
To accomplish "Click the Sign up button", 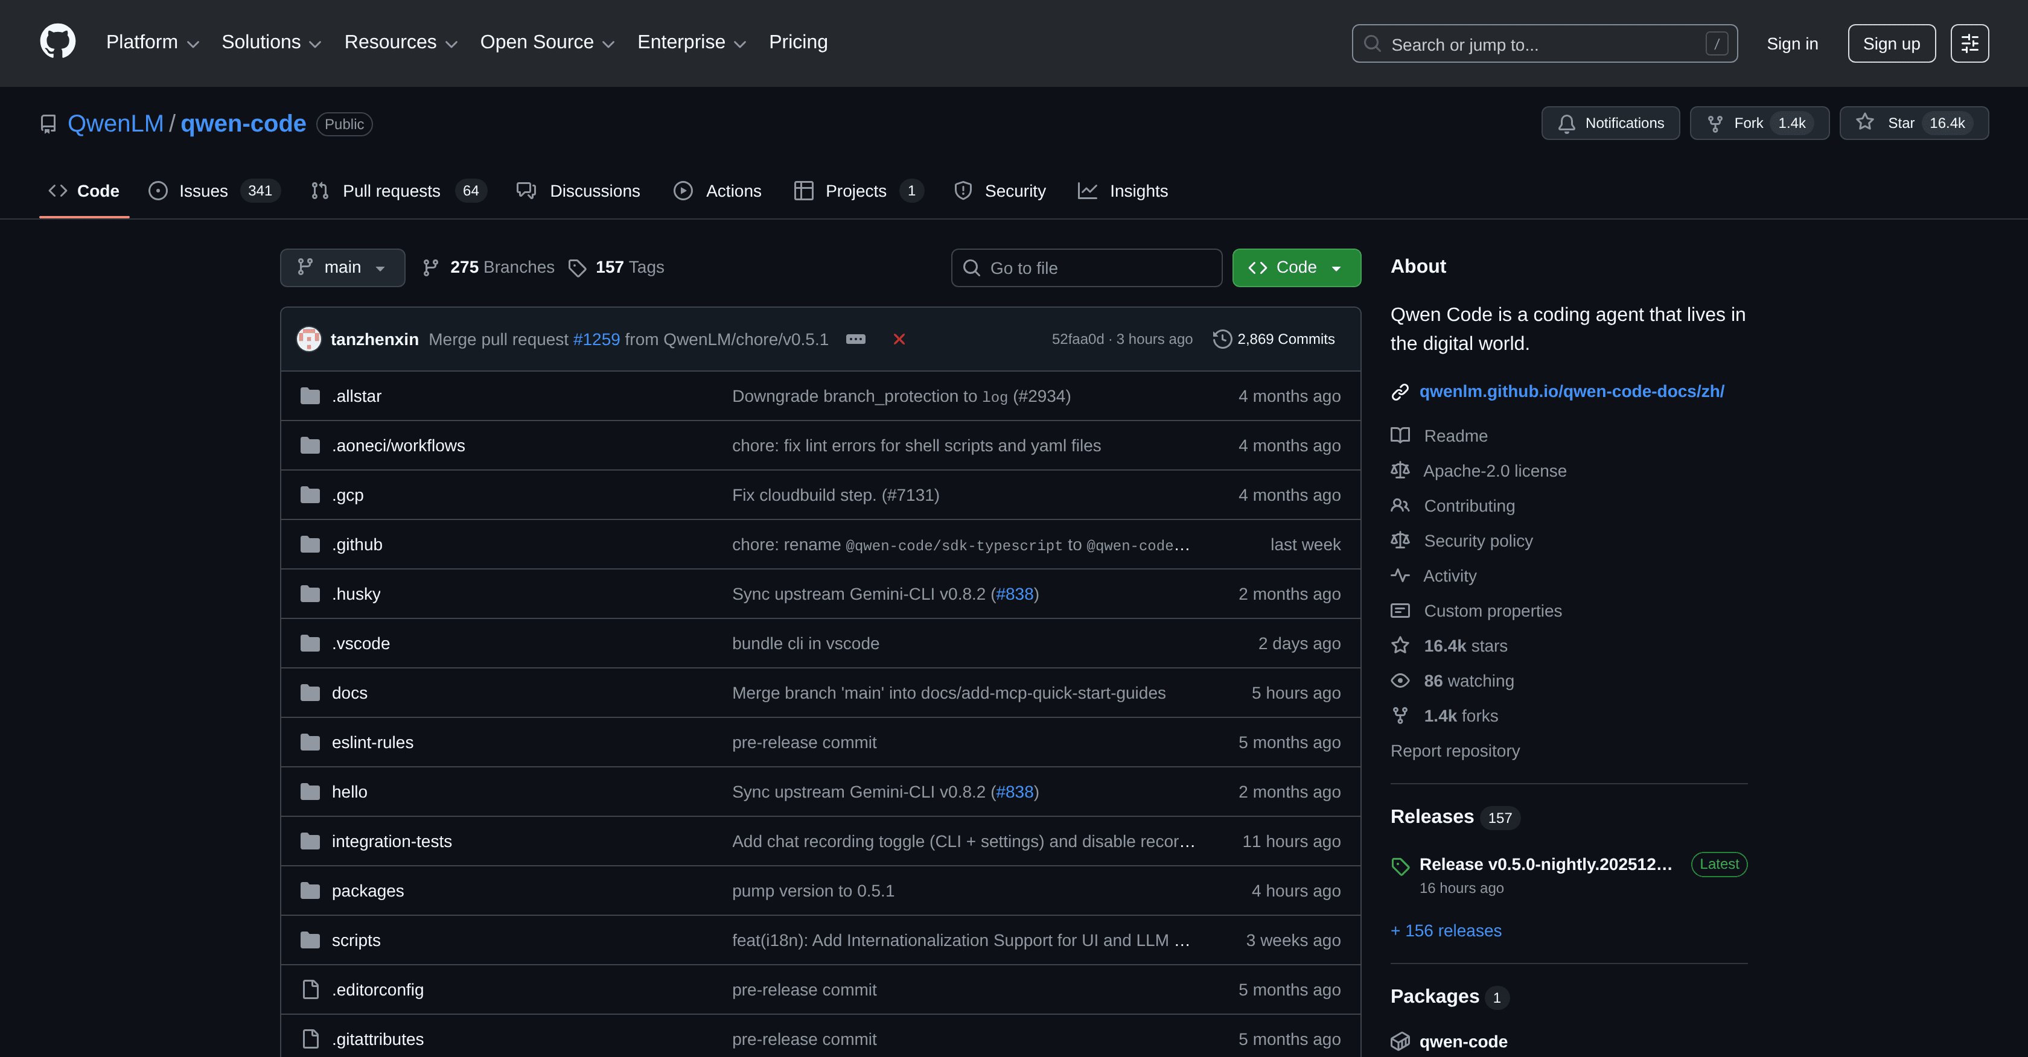I will coord(1891,43).
